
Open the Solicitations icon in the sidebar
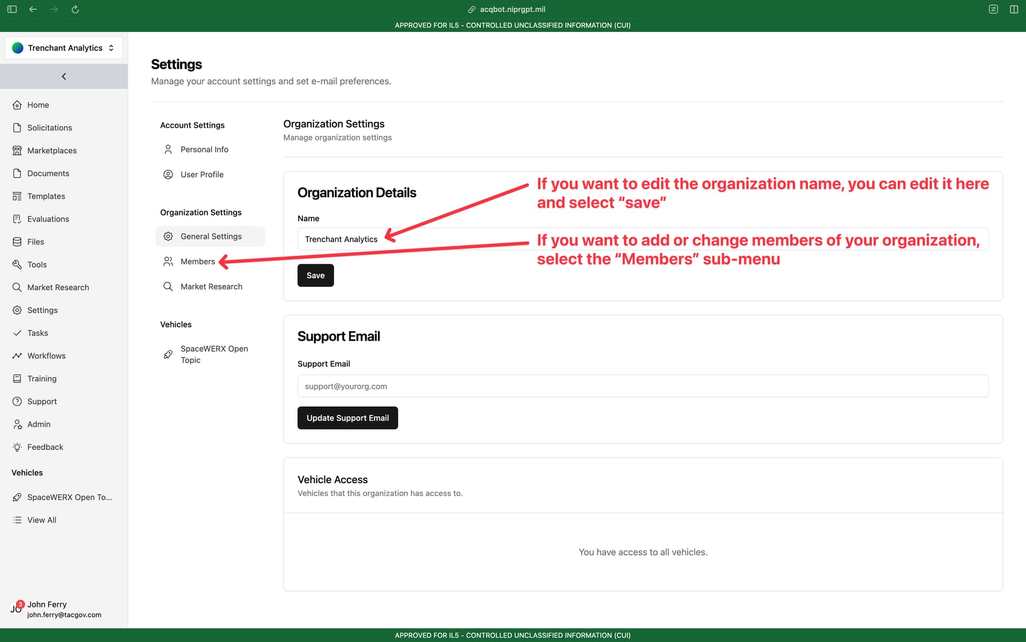[17, 128]
